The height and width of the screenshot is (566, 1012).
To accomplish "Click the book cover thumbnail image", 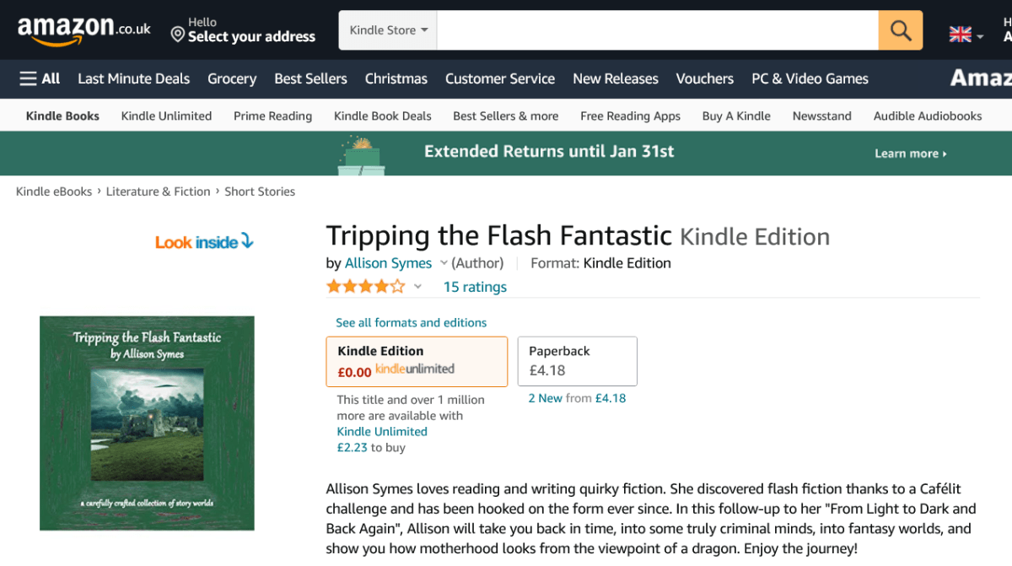I will (x=147, y=423).
